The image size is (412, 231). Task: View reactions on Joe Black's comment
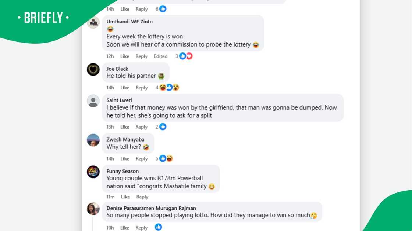point(167,88)
